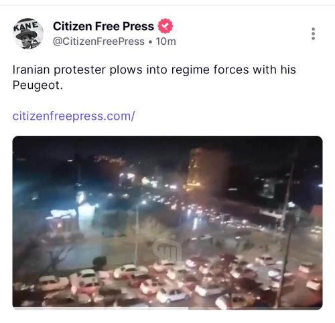The image size is (335, 323).
Task: Play the night traffic video
Action: [x=167, y=223]
